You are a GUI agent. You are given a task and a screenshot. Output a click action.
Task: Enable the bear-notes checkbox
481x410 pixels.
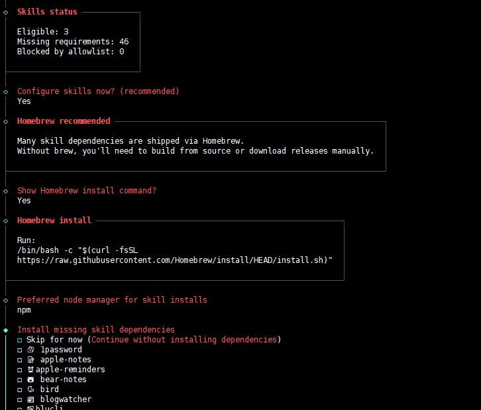[20, 380]
